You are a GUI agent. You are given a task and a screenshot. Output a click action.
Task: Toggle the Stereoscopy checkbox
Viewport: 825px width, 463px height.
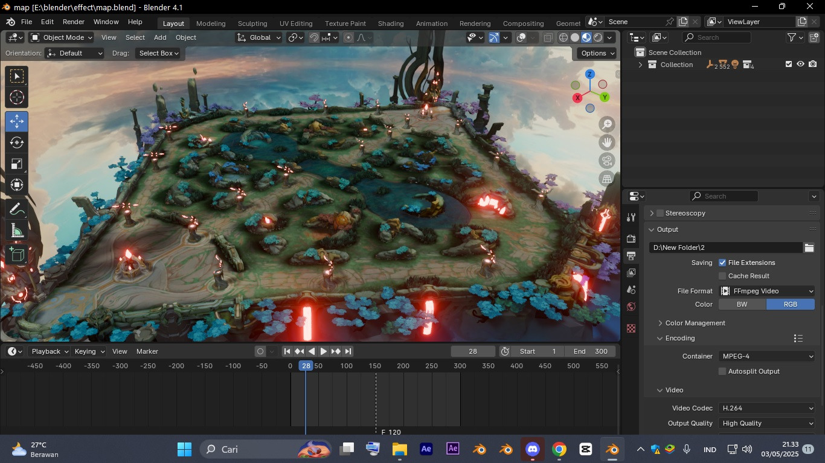[x=660, y=213]
